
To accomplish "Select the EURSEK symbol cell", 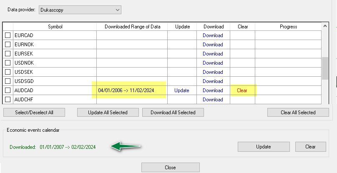I will (55, 54).
